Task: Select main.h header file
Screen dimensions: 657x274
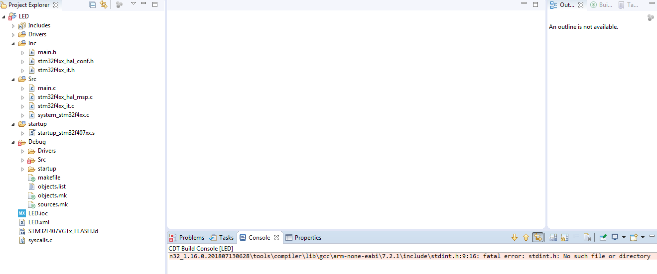Action: tap(47, 52)
